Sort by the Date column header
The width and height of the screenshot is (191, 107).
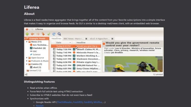coord(64,43)
